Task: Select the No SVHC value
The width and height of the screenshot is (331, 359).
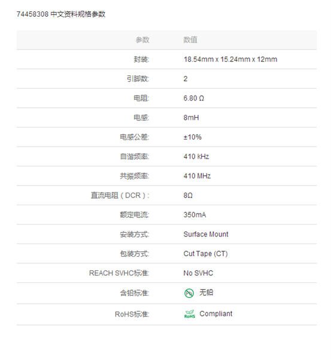Action: (x=198, y=273)
